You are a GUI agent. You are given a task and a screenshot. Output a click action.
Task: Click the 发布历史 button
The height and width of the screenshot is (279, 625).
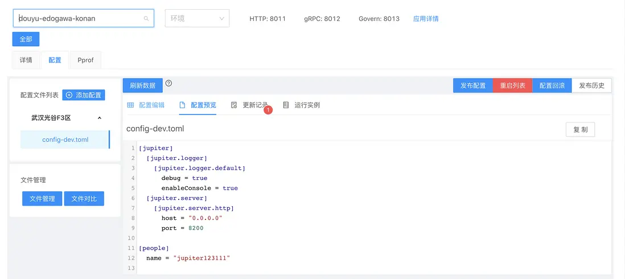pos(592,85)
